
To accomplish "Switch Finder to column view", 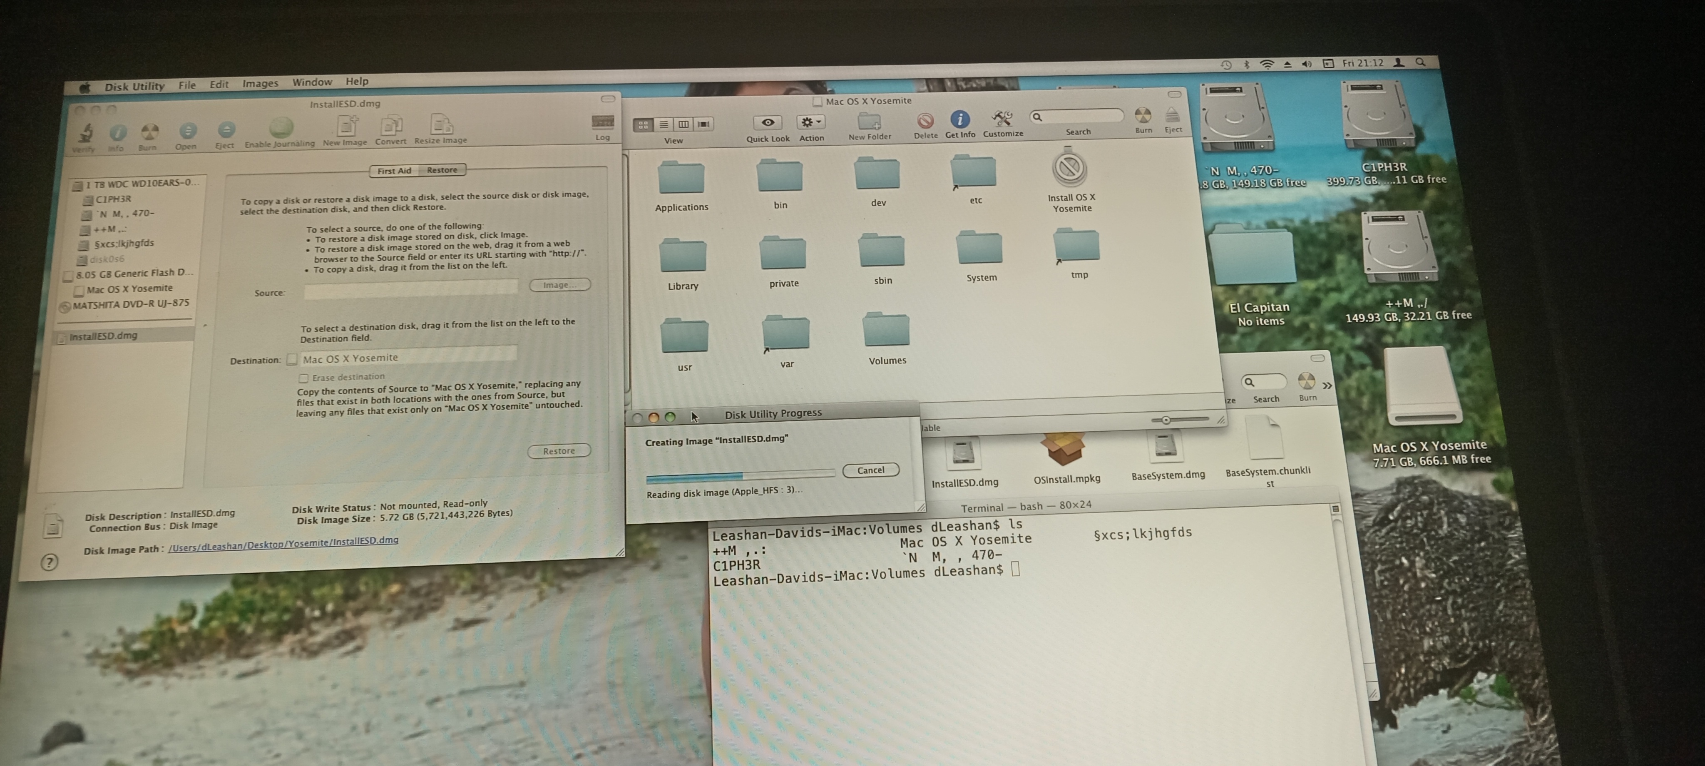I will click(683, 124).
